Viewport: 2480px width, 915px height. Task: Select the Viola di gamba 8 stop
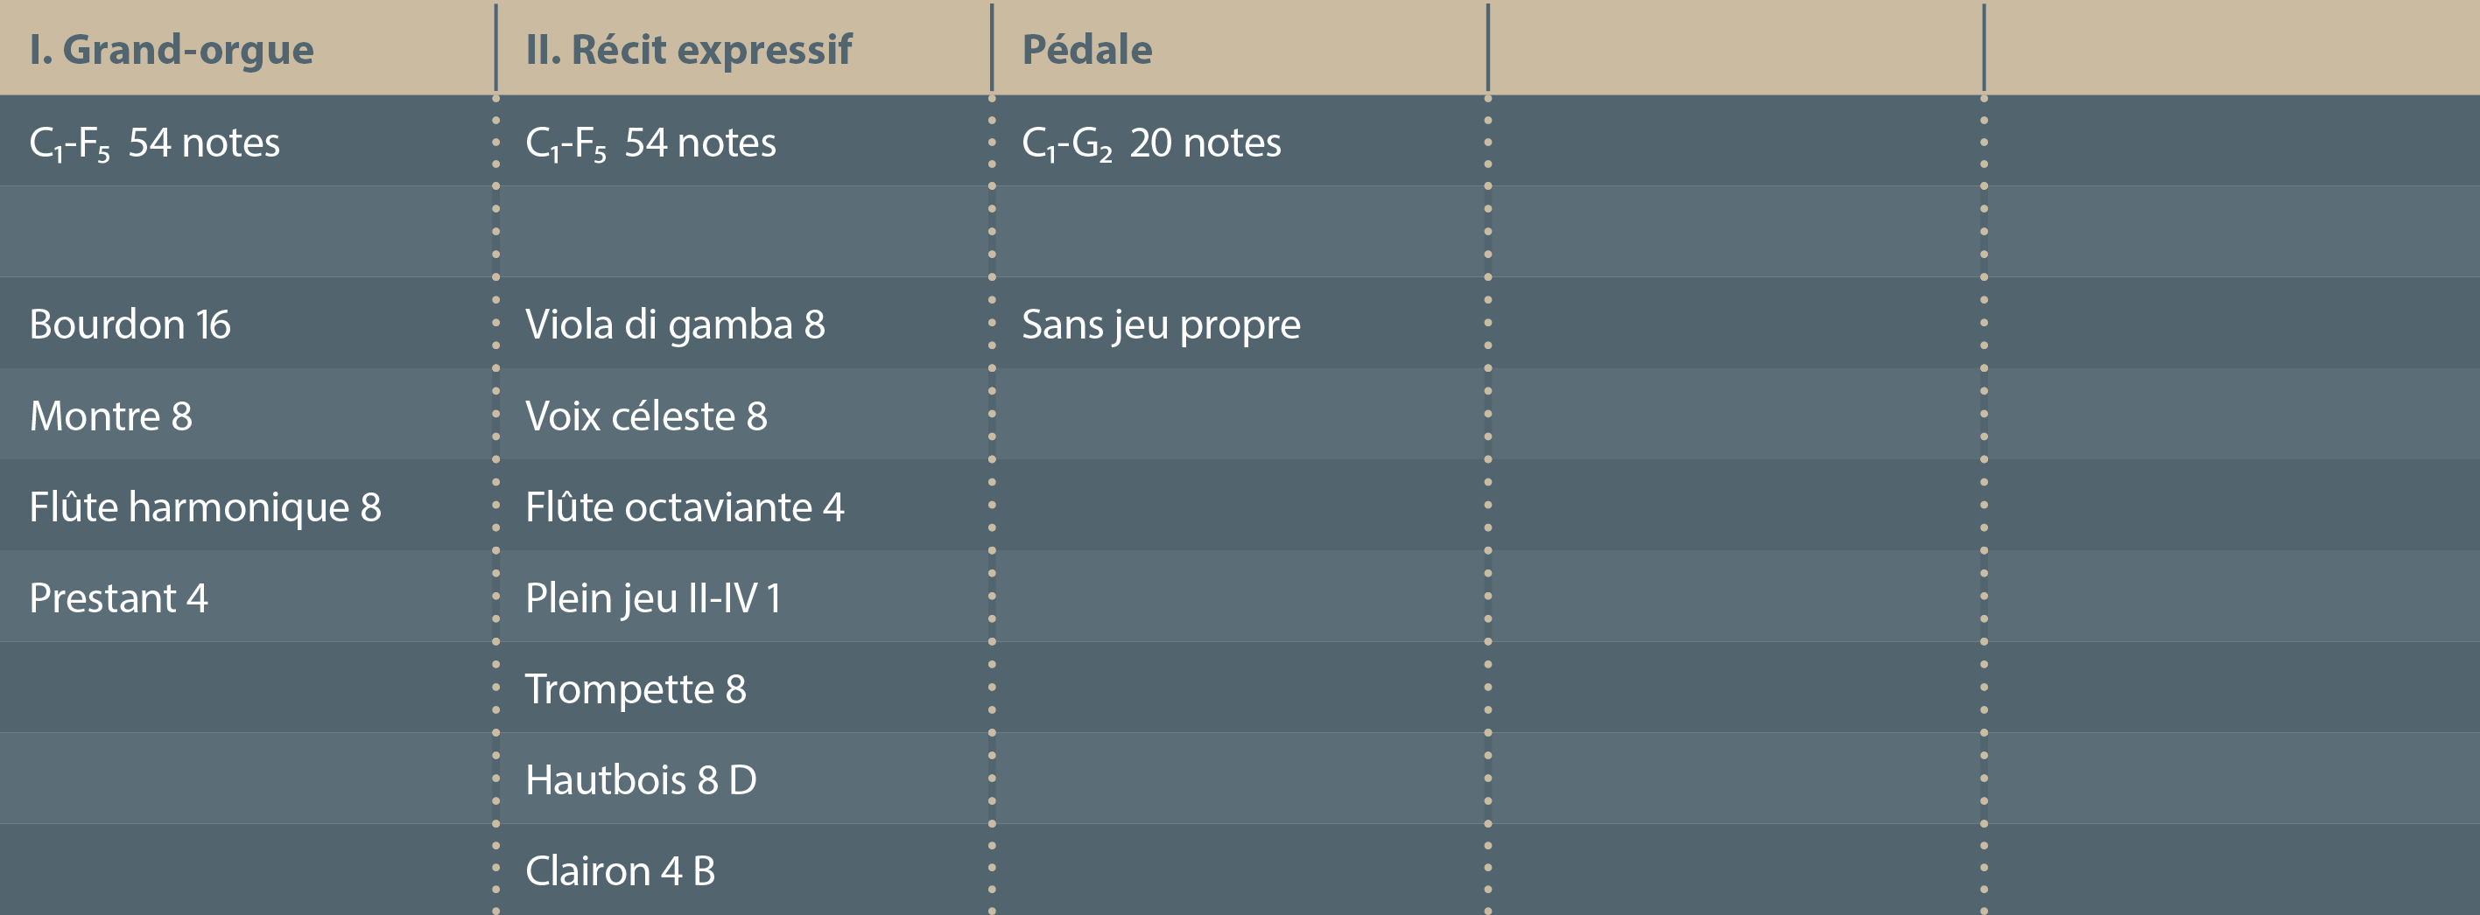[x=675, y=325]
